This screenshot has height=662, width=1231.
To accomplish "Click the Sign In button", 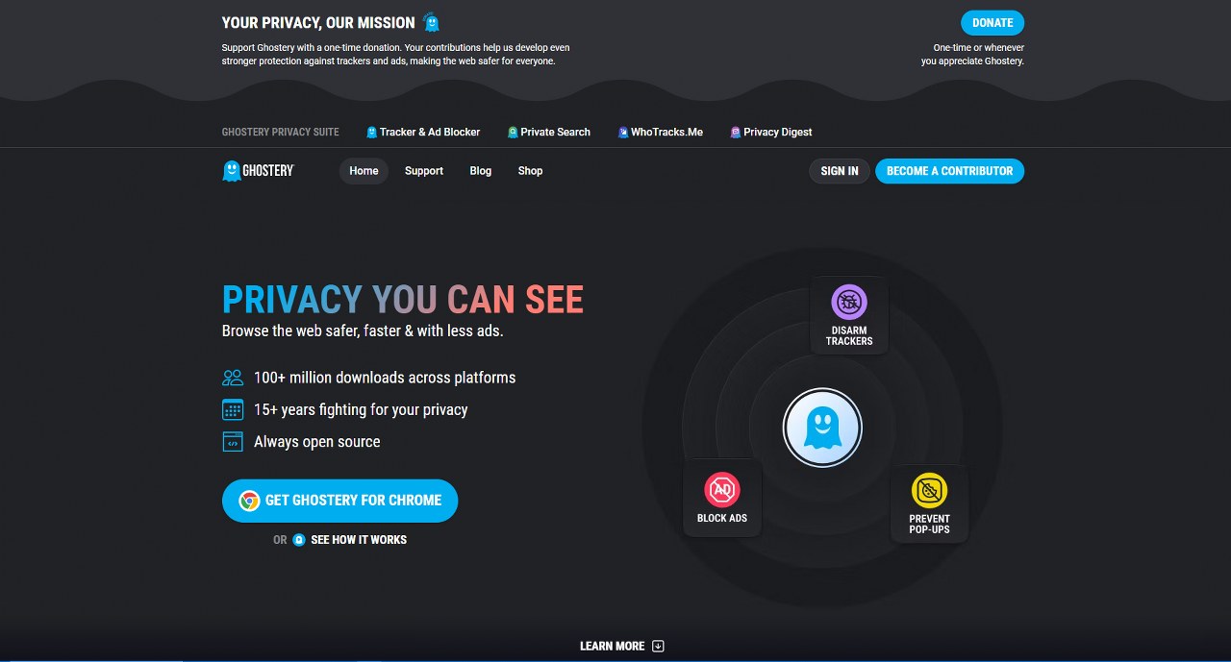I will click(x=840, y=171).
